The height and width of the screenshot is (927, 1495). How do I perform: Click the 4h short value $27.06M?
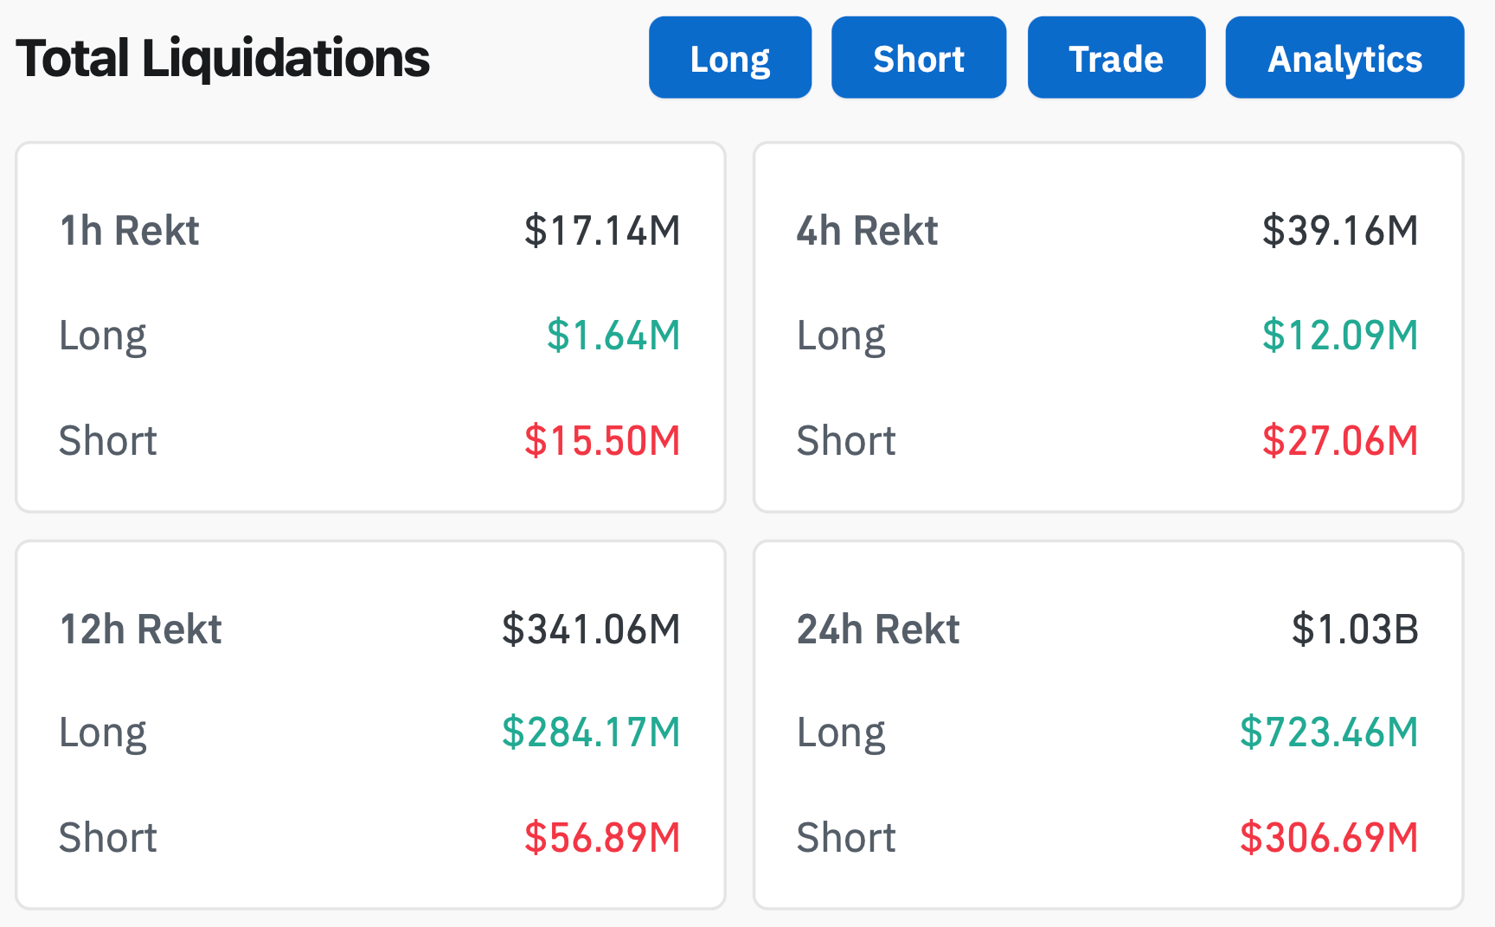[1340, 441]
